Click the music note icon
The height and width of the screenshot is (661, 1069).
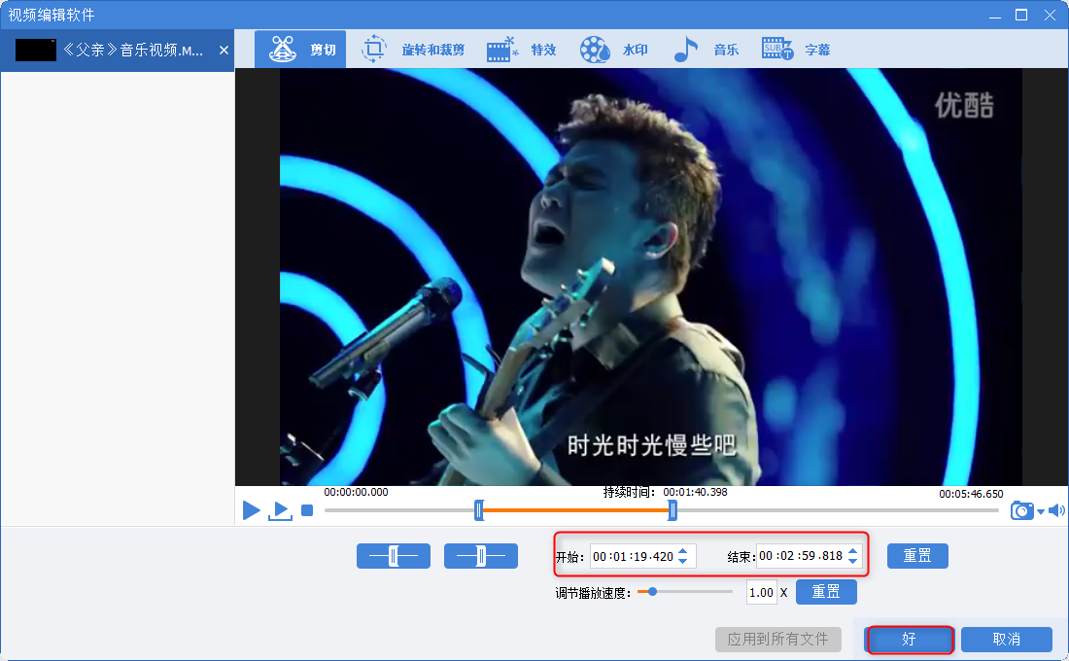[686, 50]
